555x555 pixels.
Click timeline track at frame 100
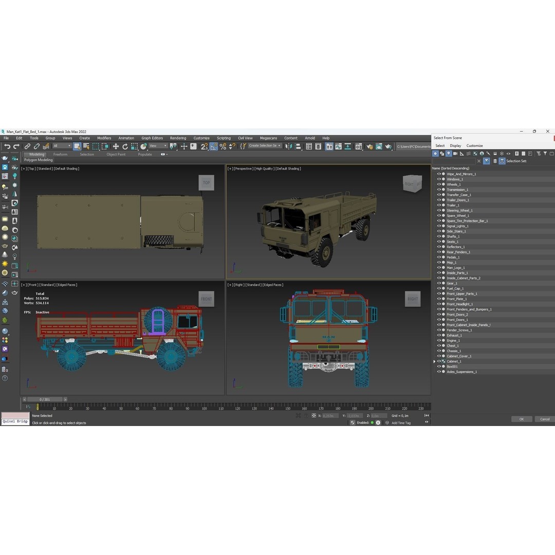click(x=204, y=406)
